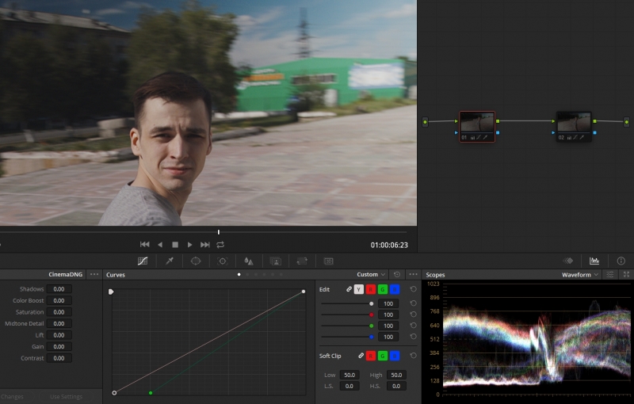This screenshot has height=404, width=634.
Task: Toggle Soft Clip red channel
Action: 371,356
